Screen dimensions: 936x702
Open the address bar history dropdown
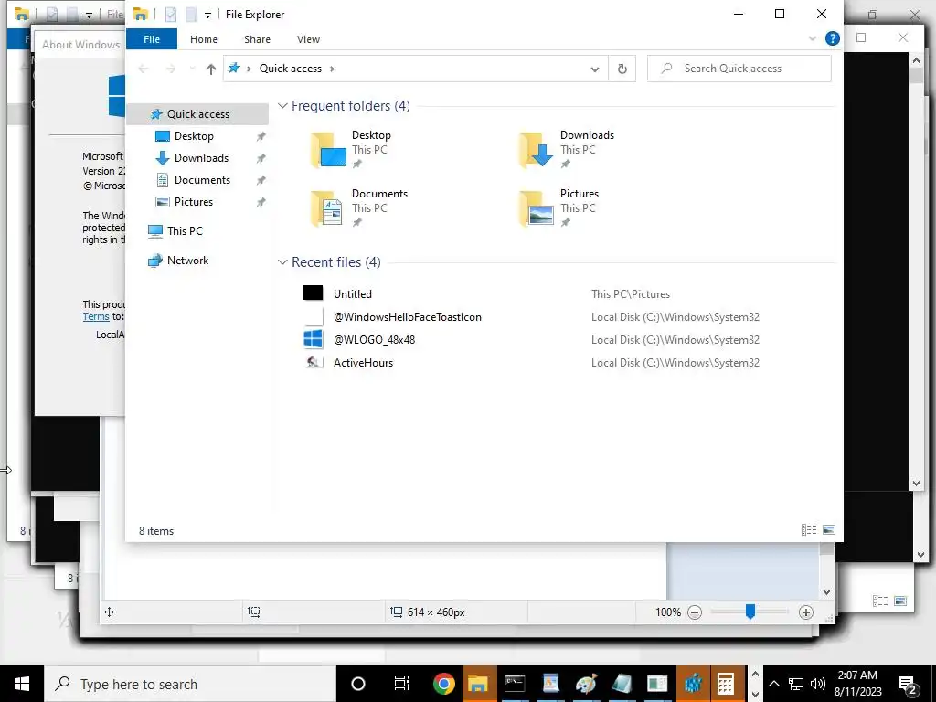pyautogui.click(x=594, y=69)
